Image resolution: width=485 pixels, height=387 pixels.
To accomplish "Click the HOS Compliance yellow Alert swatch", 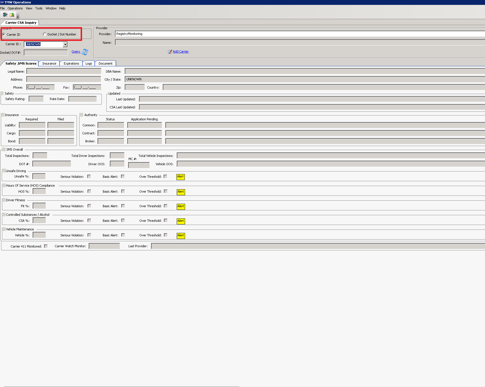I will (181, 192).
